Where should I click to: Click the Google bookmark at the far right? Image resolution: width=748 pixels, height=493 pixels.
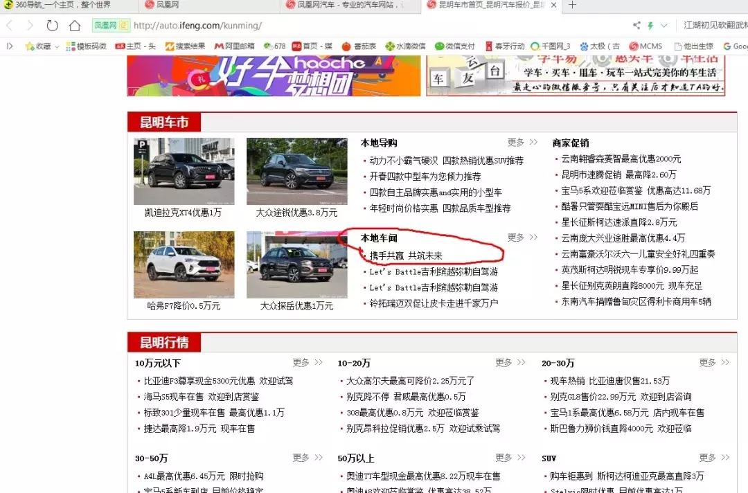pos(733,46)
